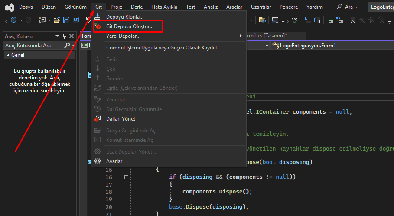Screen dimensions: 394x216
Task: Collapse the Genel toolbox group
Action: 7,55
